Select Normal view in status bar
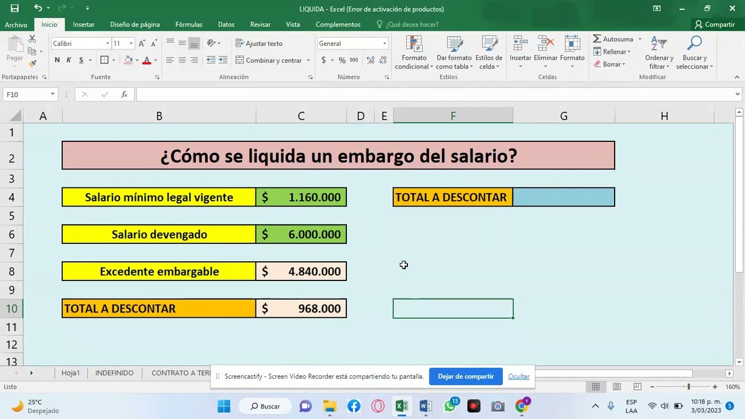Viewport: 745px width, 419px height. tap(596, 387)
